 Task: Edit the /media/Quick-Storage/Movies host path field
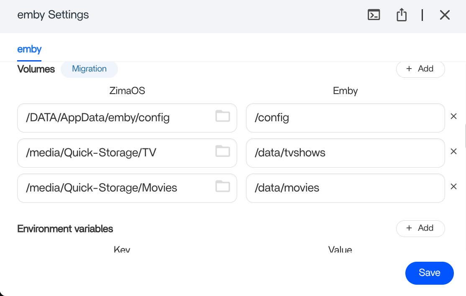pos(113,188)
